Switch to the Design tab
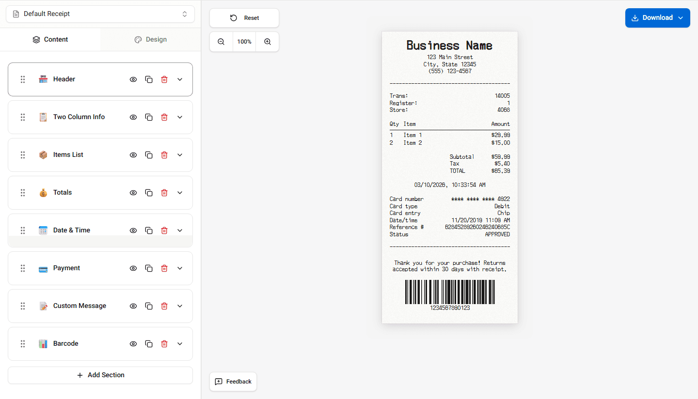 coord(150,39)
